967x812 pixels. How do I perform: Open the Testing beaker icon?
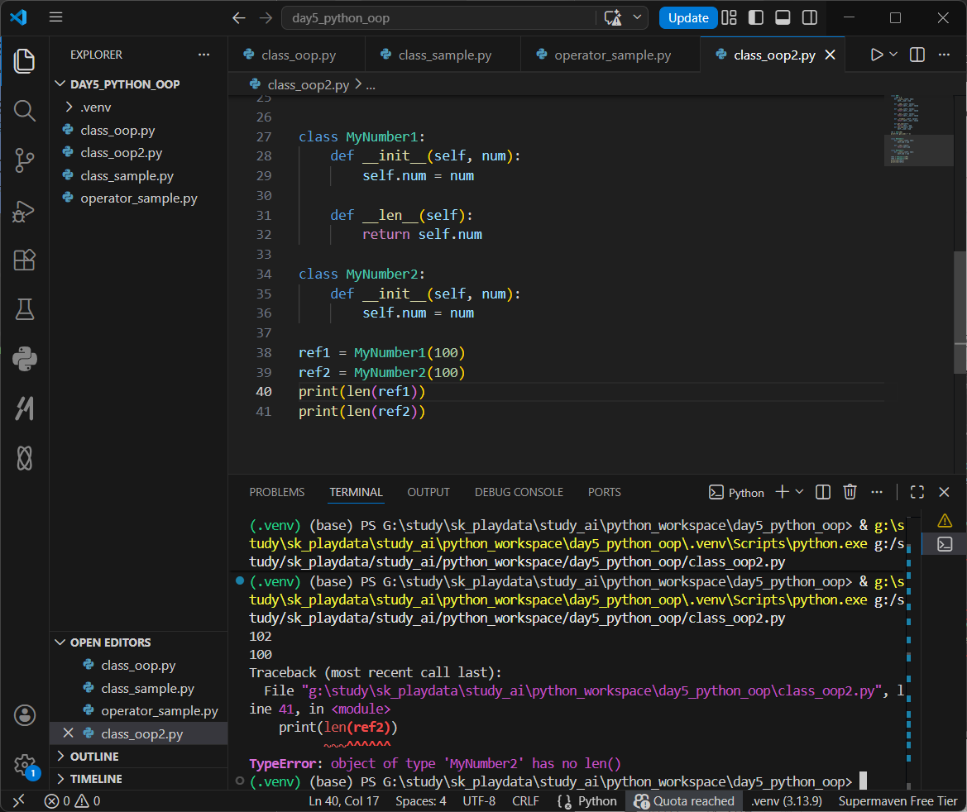pyautogui.click(x=24, y=309)
